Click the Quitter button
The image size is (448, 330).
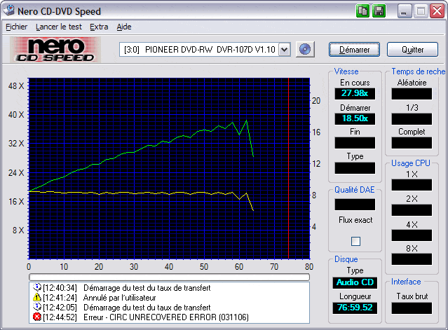[412, 50]
